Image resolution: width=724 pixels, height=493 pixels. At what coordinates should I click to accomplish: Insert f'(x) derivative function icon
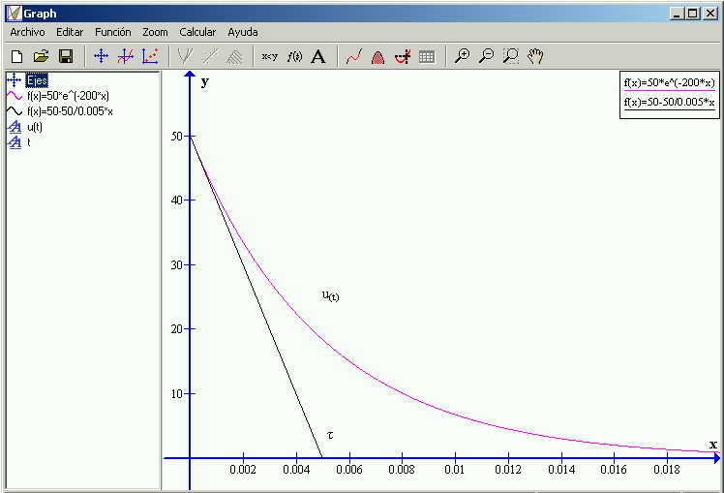294,56
